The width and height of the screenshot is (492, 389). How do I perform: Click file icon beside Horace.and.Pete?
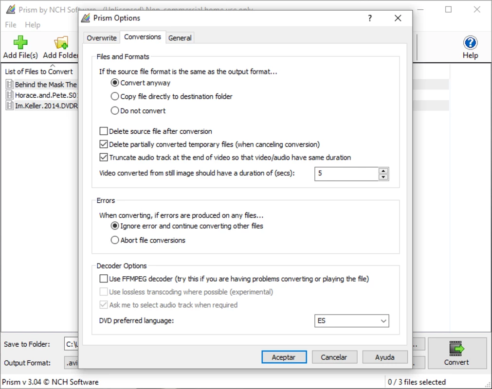pyautogui.click(x=10, y=95)
